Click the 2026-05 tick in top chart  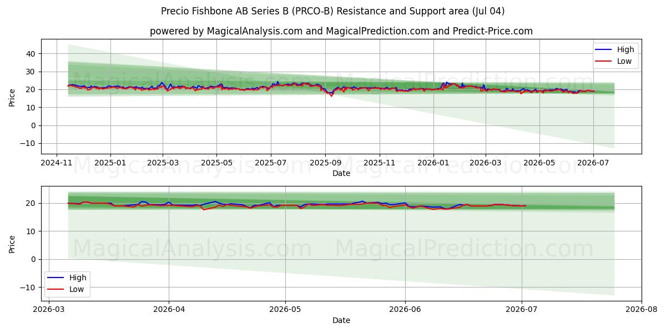tap(539, 163)
